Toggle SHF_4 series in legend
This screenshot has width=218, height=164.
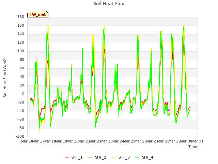tap(144, 157)
